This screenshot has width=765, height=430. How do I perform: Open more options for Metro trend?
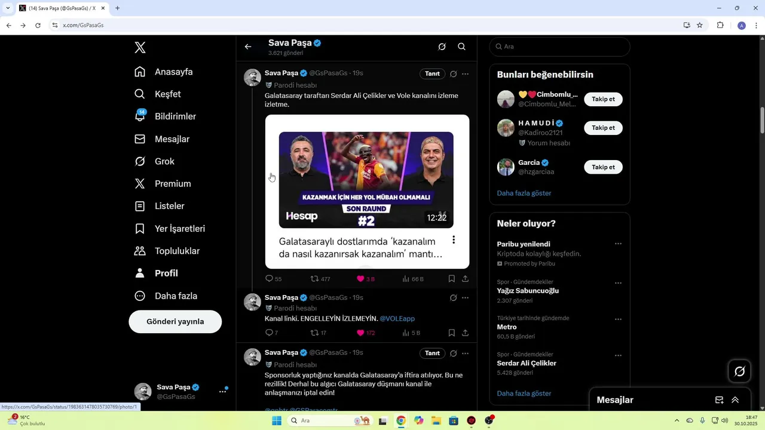(618, 320)
